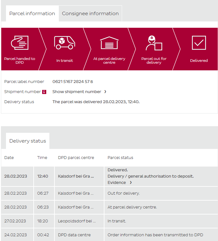
Task: Show shipment number link
Action: [x=77, y=92]
